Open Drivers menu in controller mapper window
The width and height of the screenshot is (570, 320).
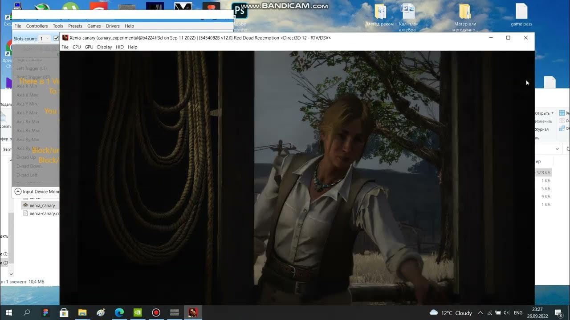coord(113,26)
